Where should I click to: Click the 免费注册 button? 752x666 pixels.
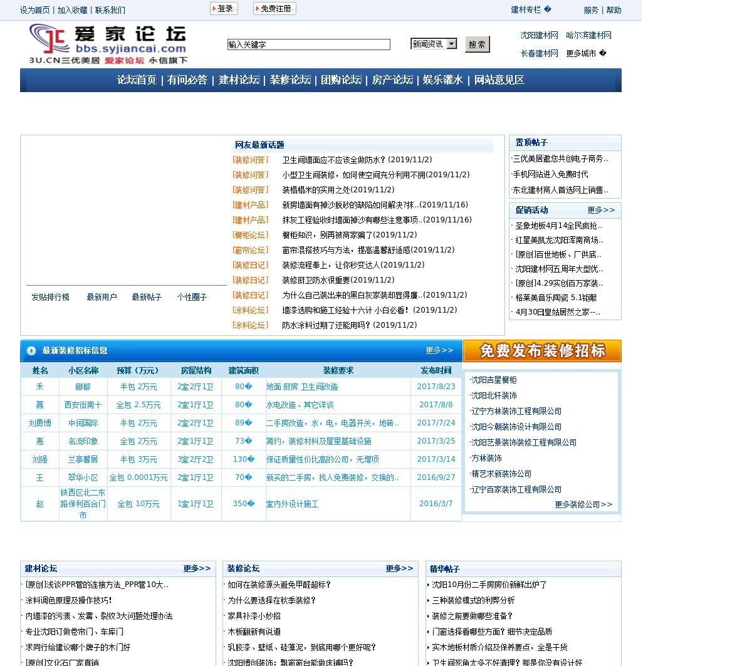coord(274,9)
